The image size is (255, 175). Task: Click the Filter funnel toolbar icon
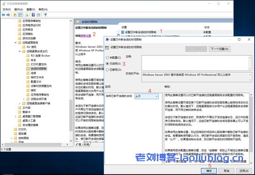[x=45, y=15]
